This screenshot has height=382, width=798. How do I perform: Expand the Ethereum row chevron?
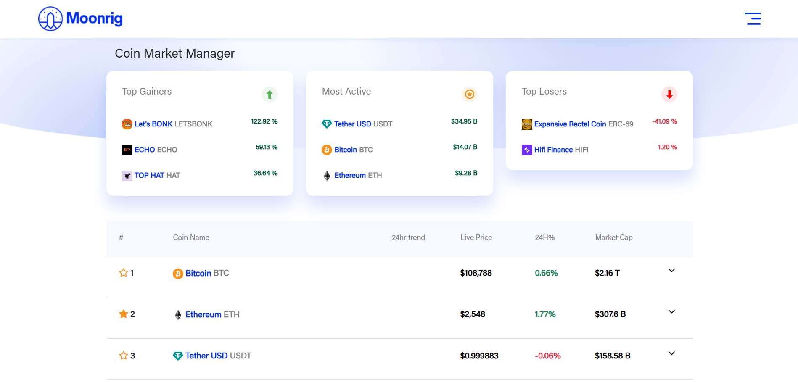(671, 311)
